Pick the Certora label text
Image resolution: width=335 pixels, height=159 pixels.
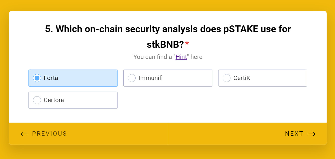coord(54,100)
